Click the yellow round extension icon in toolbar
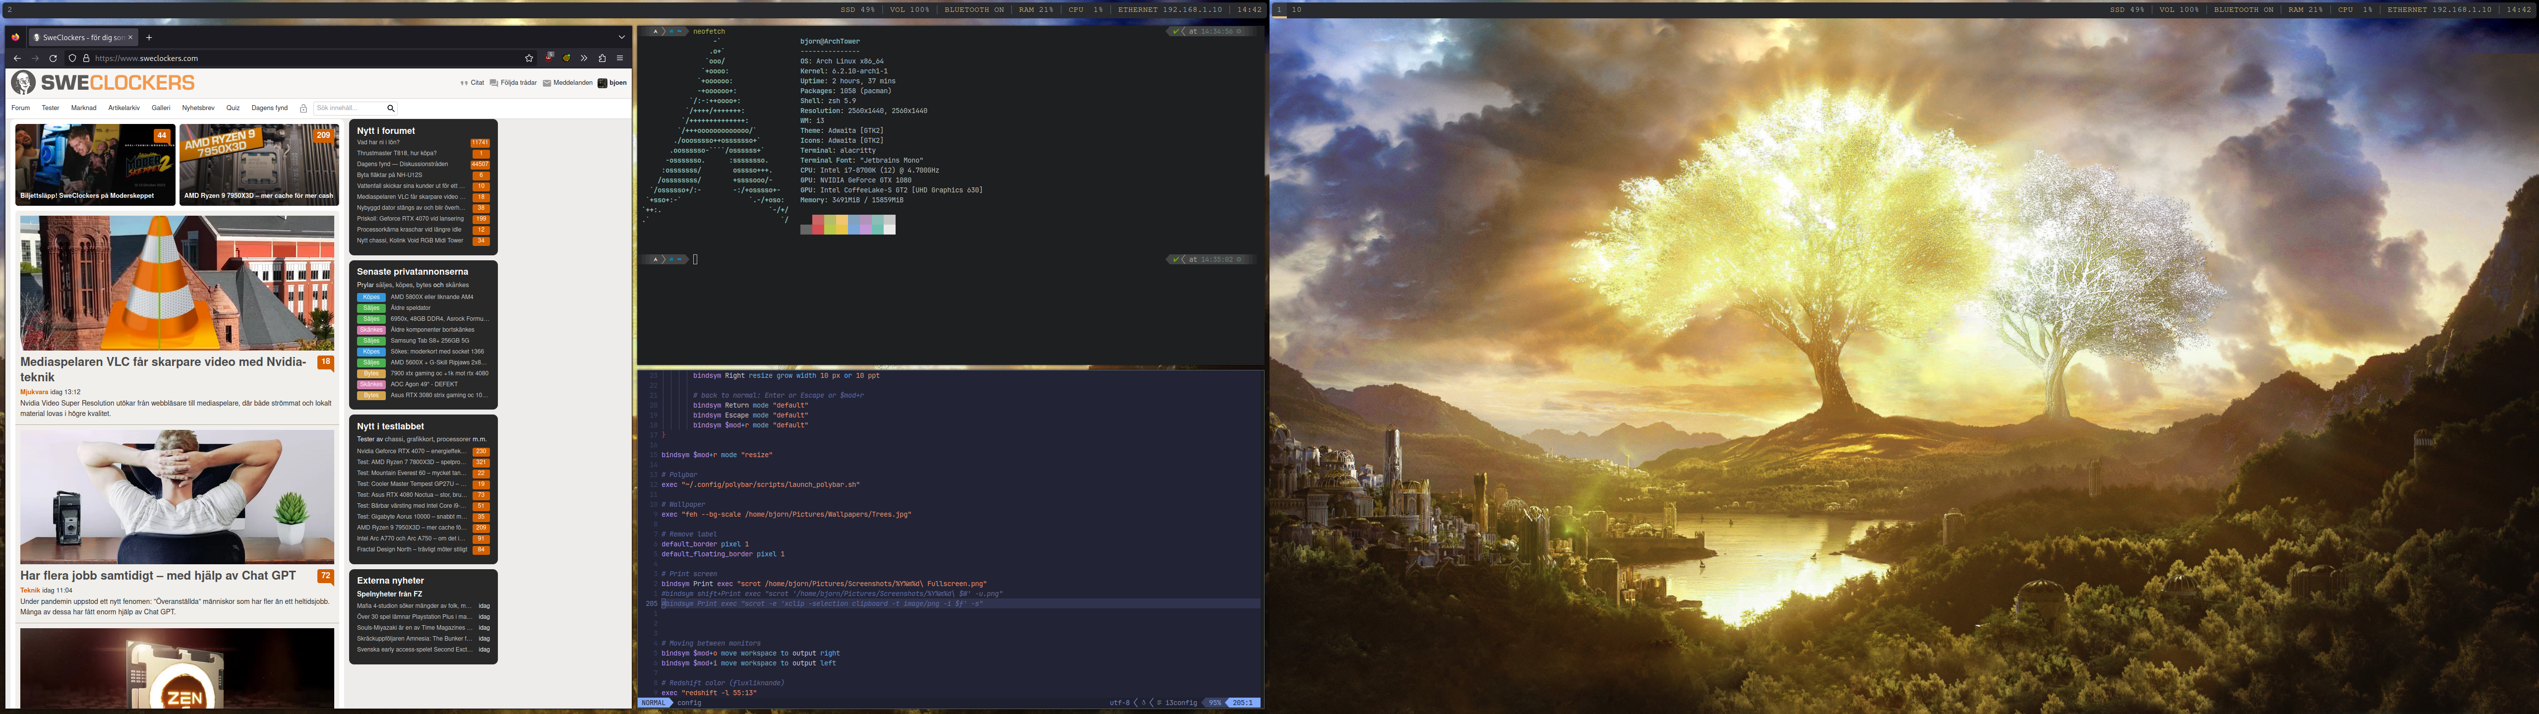 coord(567,58)
